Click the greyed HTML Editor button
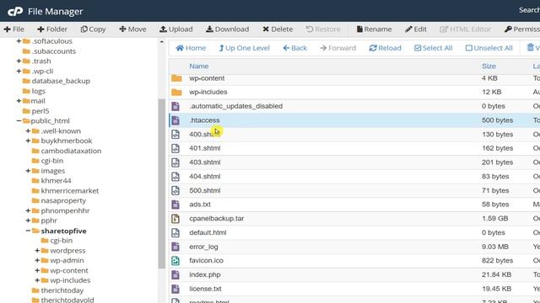Screen dimensions: 540x303 pyautogui.click(x=465, y=29)
